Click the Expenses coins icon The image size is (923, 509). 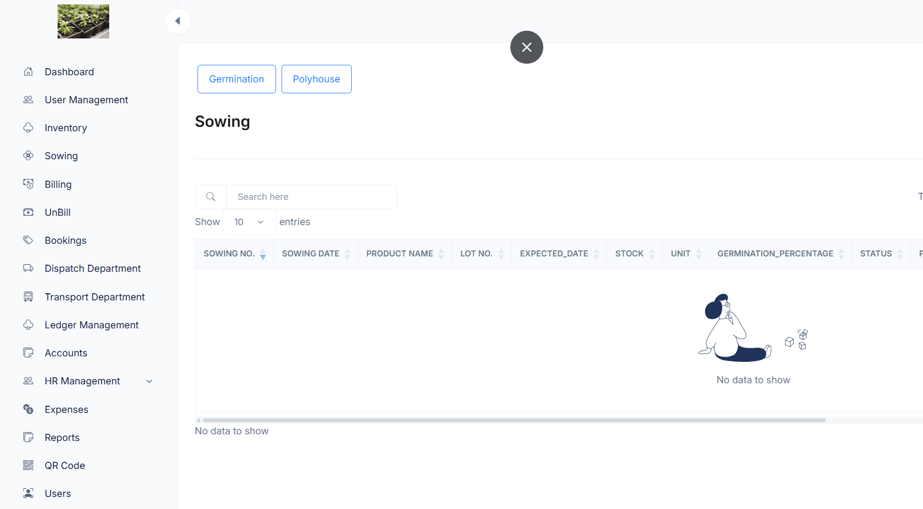(x=29, y=409)
